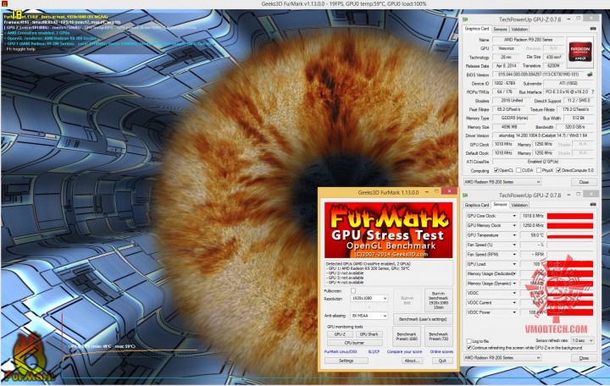610x386 pixels.
Task: Click the GPU Temperature red graph
Action: [570, 235]
